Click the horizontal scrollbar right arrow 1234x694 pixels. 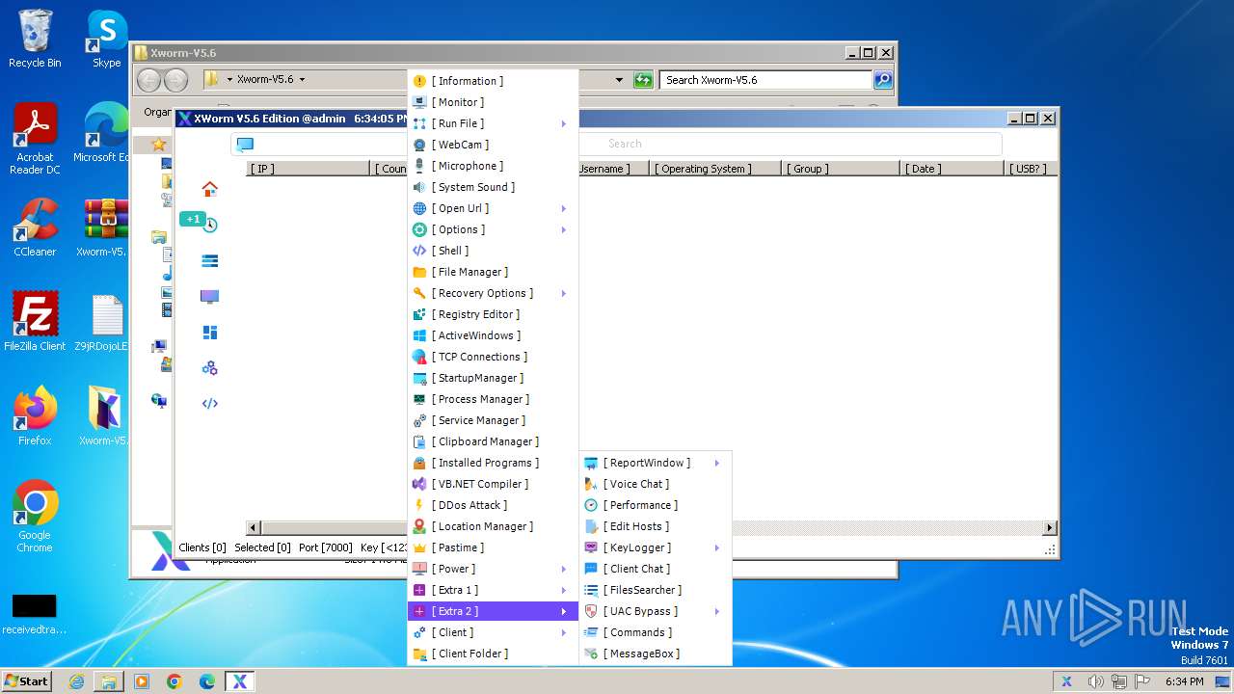click(x=1051, y=527)
